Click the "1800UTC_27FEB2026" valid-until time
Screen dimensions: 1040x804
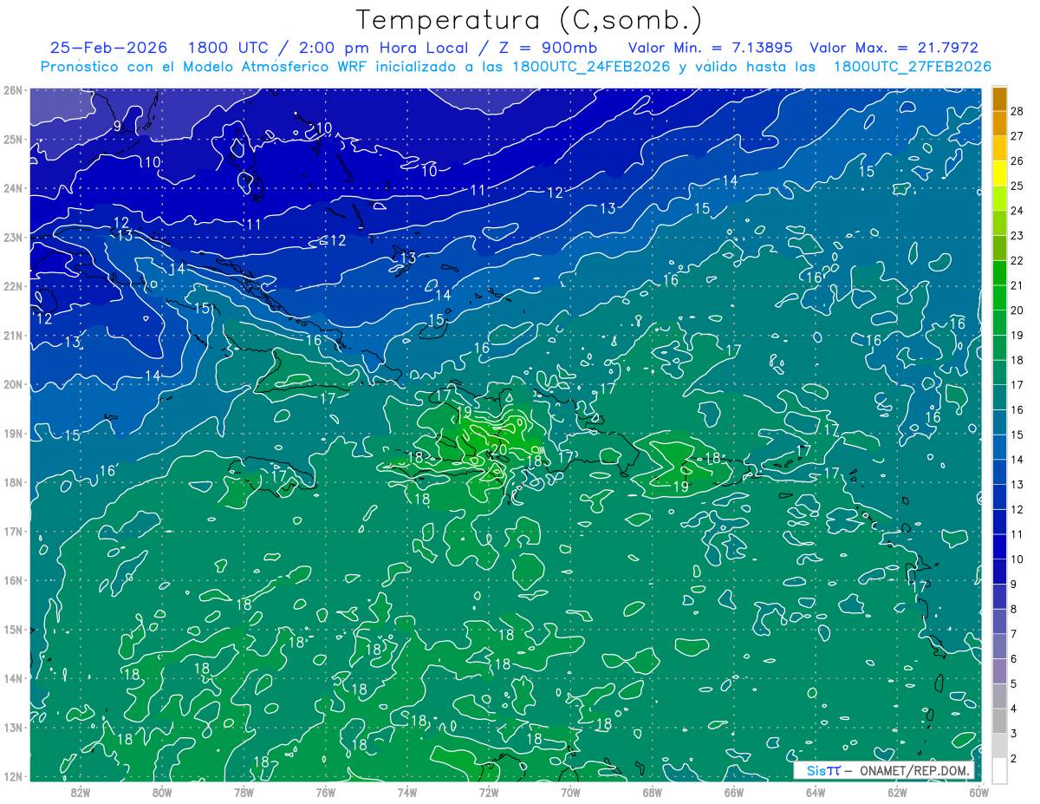pos(913,67)
